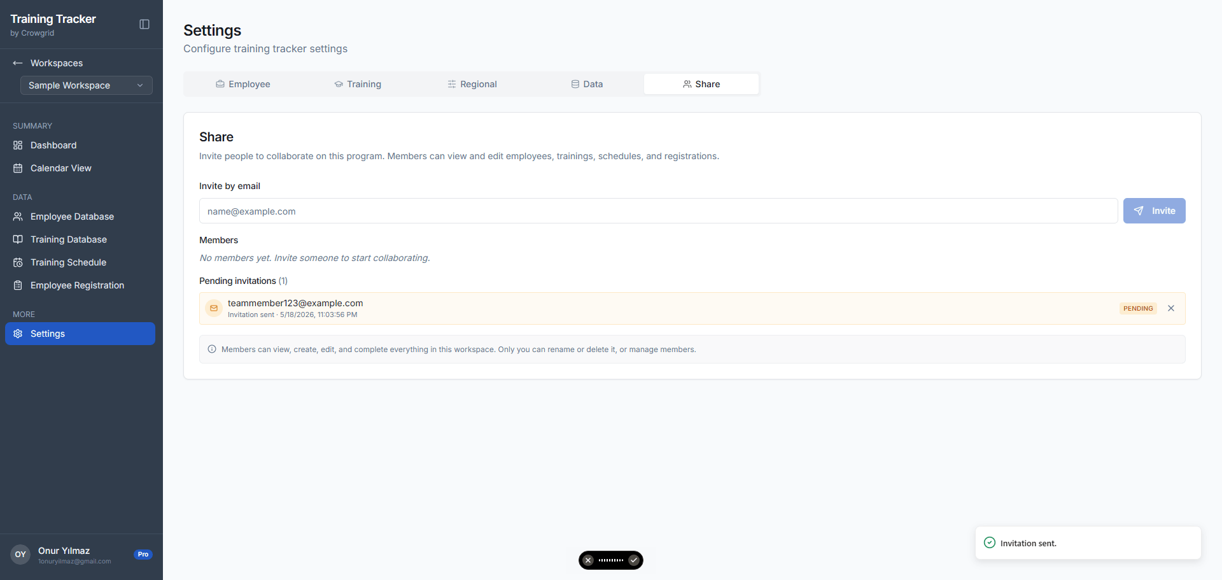1222x580 pixels.
Task: Click the Pending invitations heading
Action: [243, 281]
